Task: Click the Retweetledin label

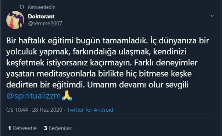Action: (42, 7)
